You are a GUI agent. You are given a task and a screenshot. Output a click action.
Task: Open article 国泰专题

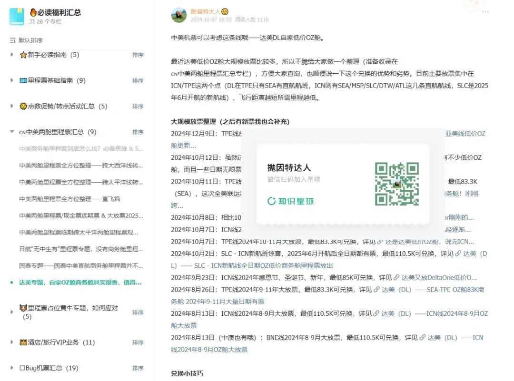81,266
